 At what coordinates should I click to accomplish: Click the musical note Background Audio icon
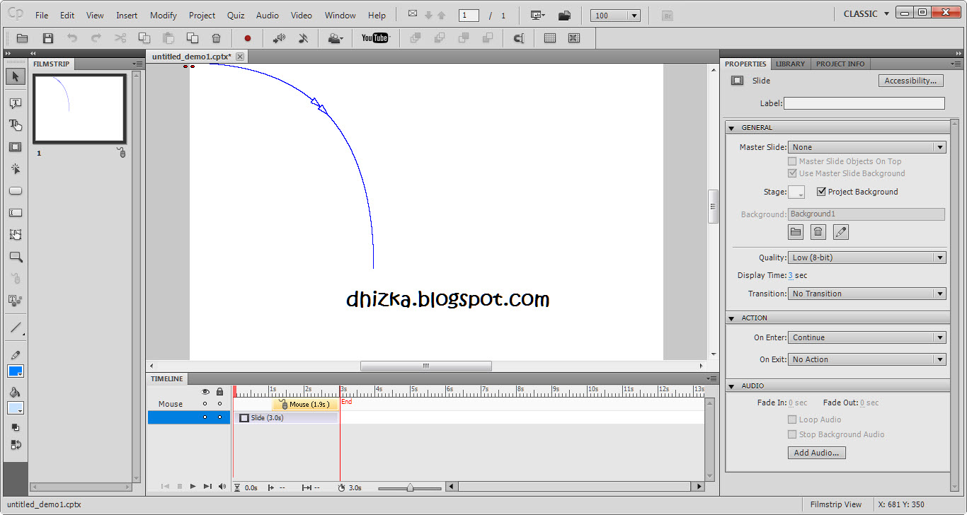[x=303, y=38]
